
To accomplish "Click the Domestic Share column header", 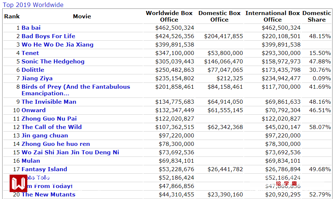I will 316,16.
